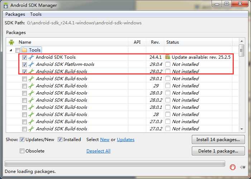The image size is (251, 179).
Task: Click the SDK Path text
Action: click(84, 23)
